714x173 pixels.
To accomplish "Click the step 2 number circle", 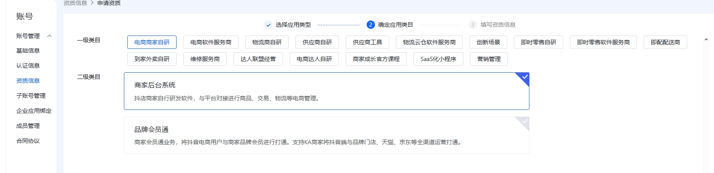I will coord(370,25).
